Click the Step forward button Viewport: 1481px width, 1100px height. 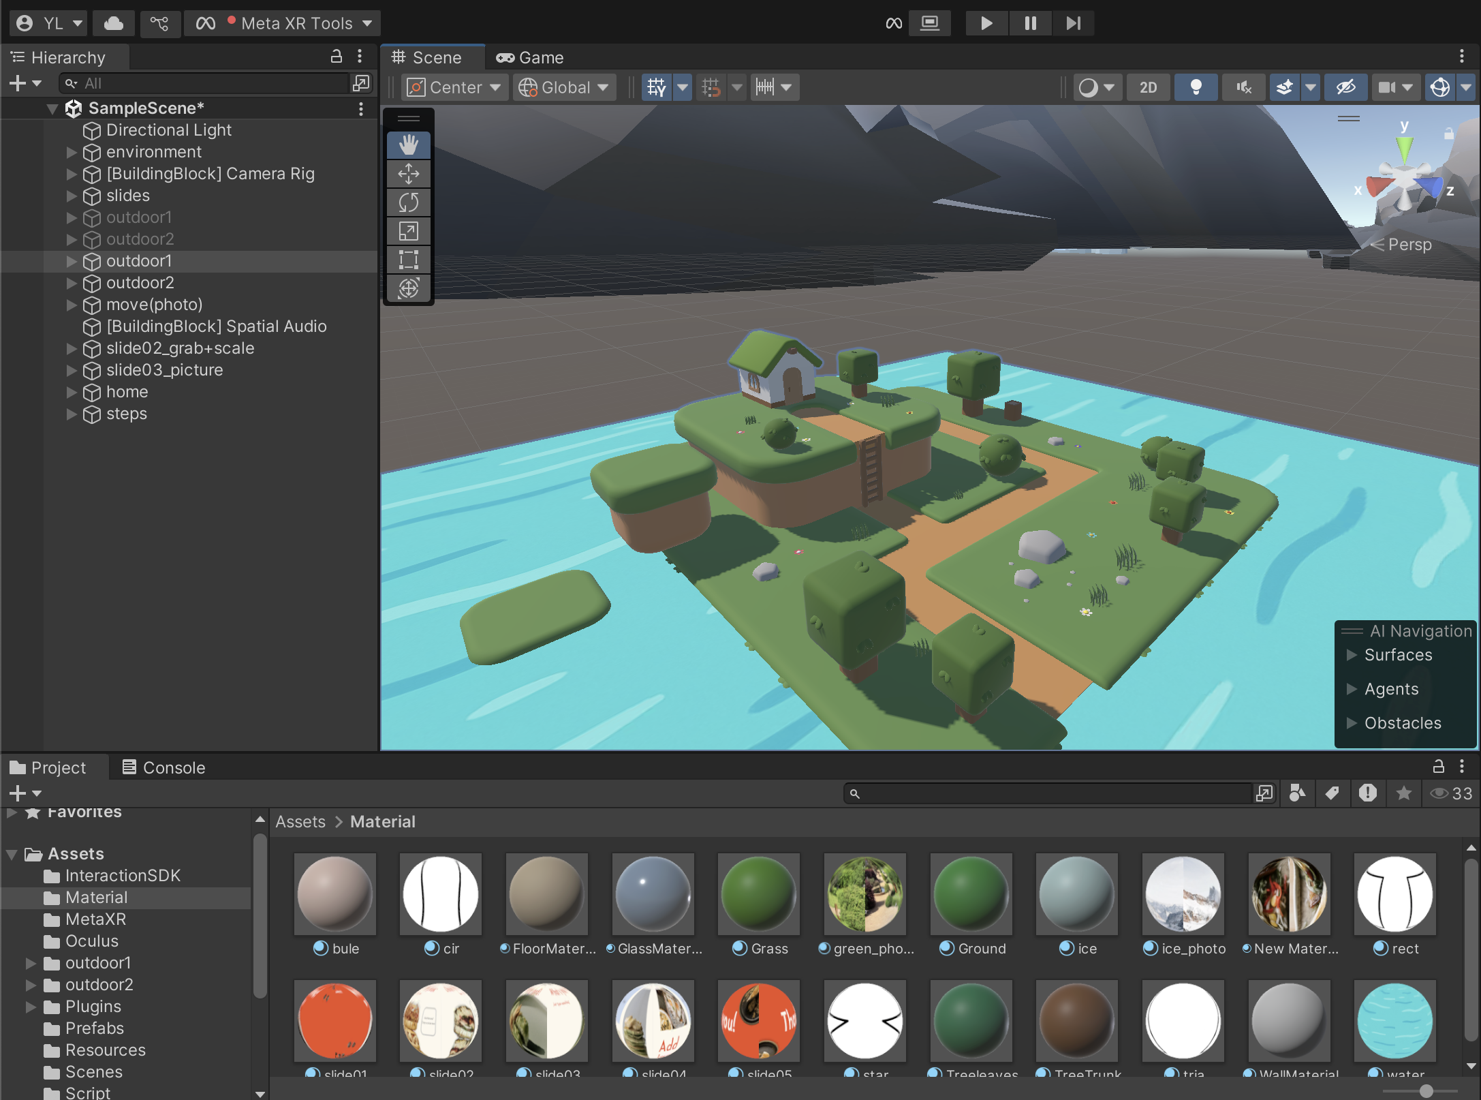[x=1073, y=23]
